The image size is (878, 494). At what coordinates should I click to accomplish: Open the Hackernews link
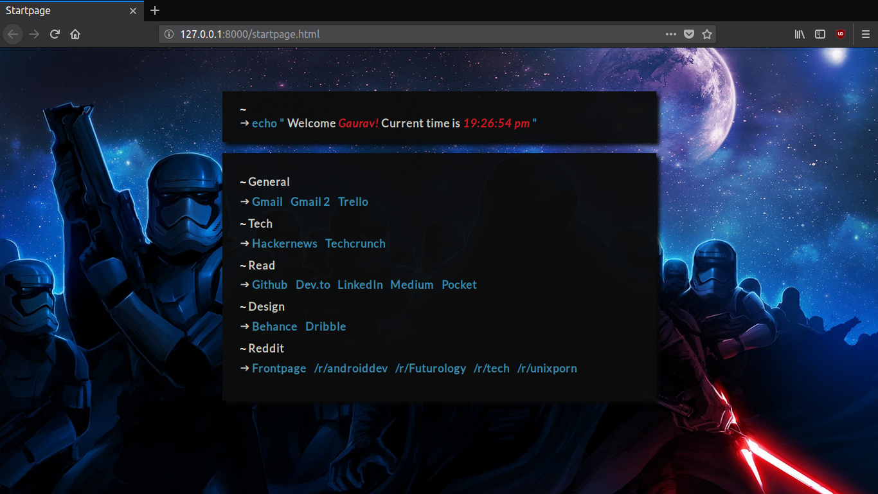pos(285,244)
